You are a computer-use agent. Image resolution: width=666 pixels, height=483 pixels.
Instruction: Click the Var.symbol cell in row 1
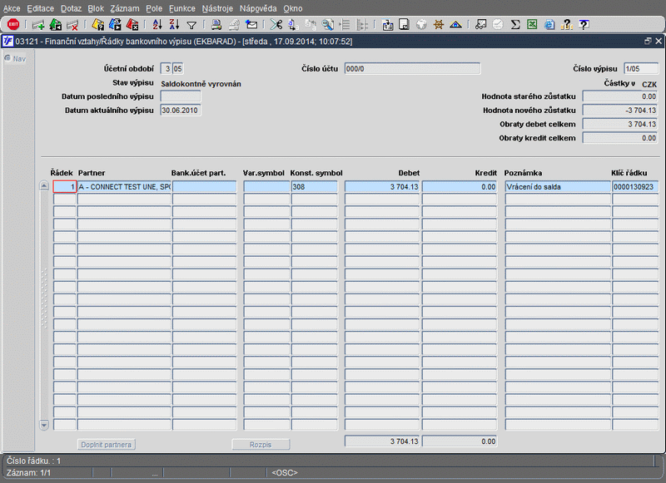266,186
